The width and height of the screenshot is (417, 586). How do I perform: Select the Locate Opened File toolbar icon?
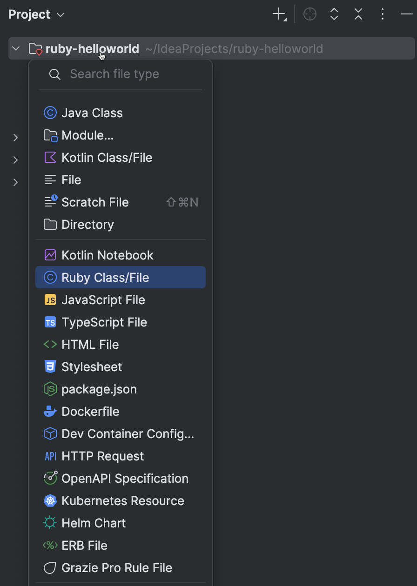click(309, 14)
